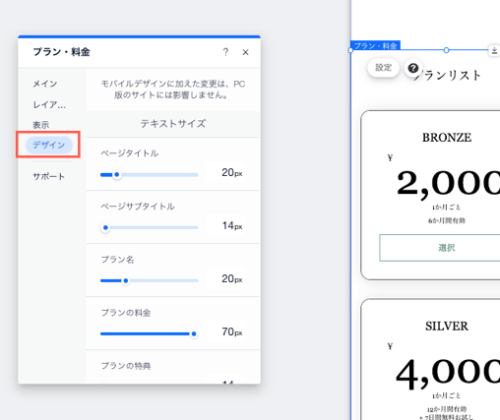
Task: Open the サポート tab
Action: [49, 176]
